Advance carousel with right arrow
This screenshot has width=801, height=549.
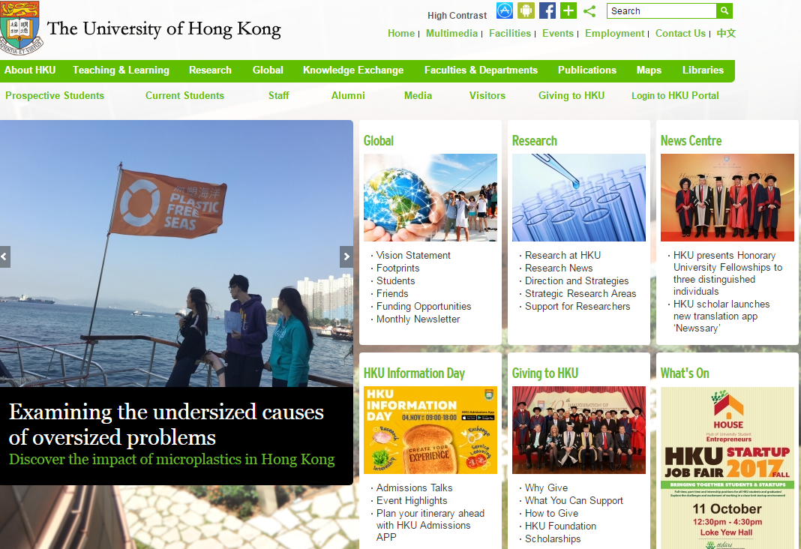pyautogui.click(x=346, y=257)
